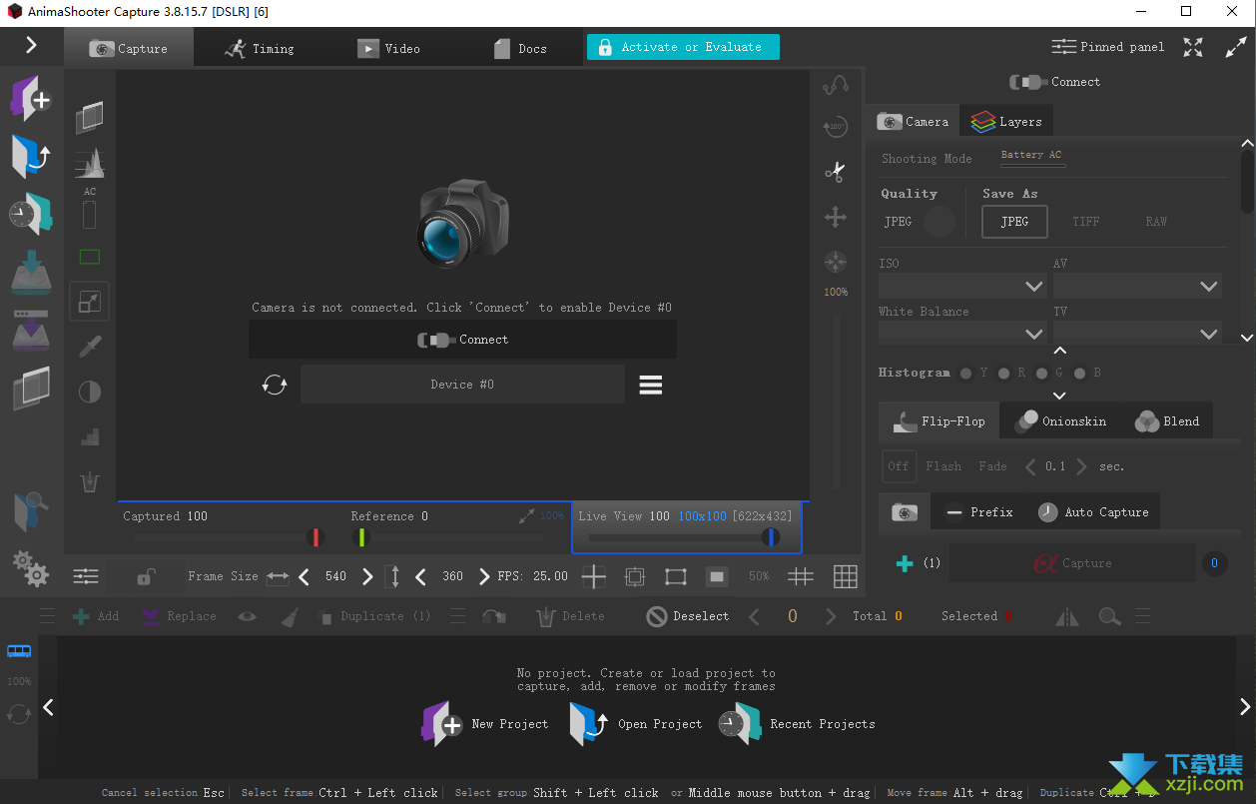Click the filmstrip icon in timeline panel
This screenshot has height=804, width=1256.
[19, 651]
